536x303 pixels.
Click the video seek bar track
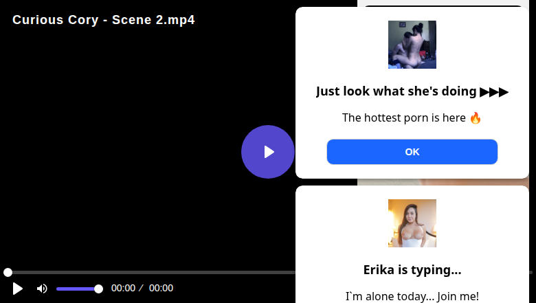[151, 273]
